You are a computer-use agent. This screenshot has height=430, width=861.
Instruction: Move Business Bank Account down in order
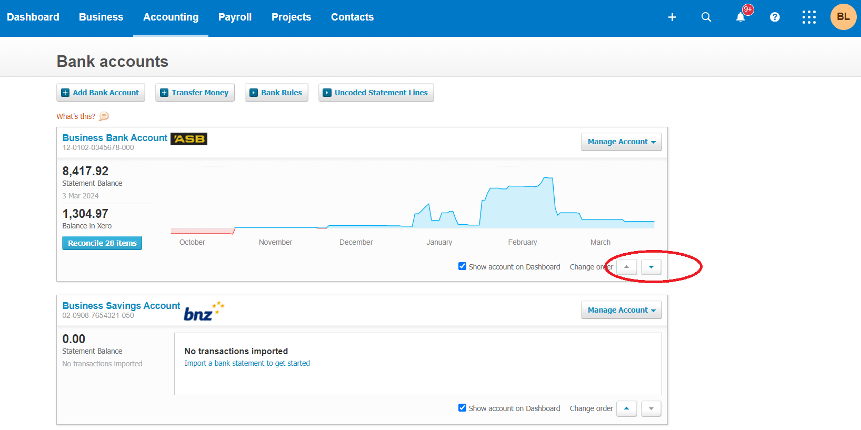pos(651,267)
